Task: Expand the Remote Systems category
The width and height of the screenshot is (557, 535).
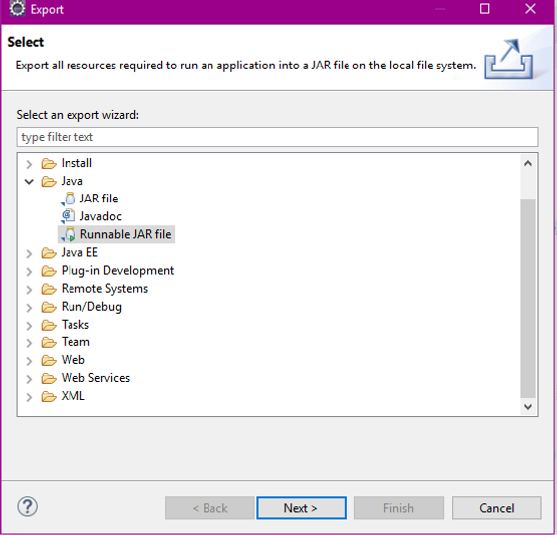Action: [29, 289]
